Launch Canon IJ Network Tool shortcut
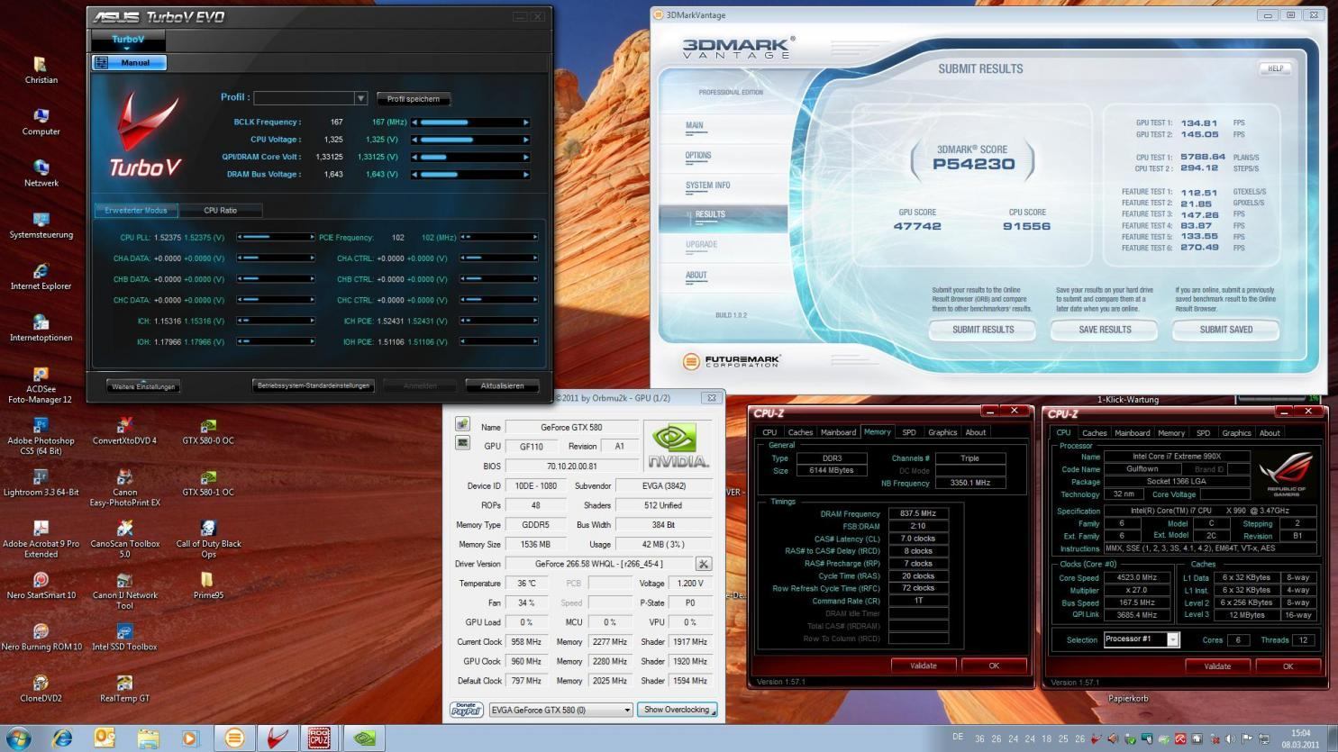 (124, 590)
